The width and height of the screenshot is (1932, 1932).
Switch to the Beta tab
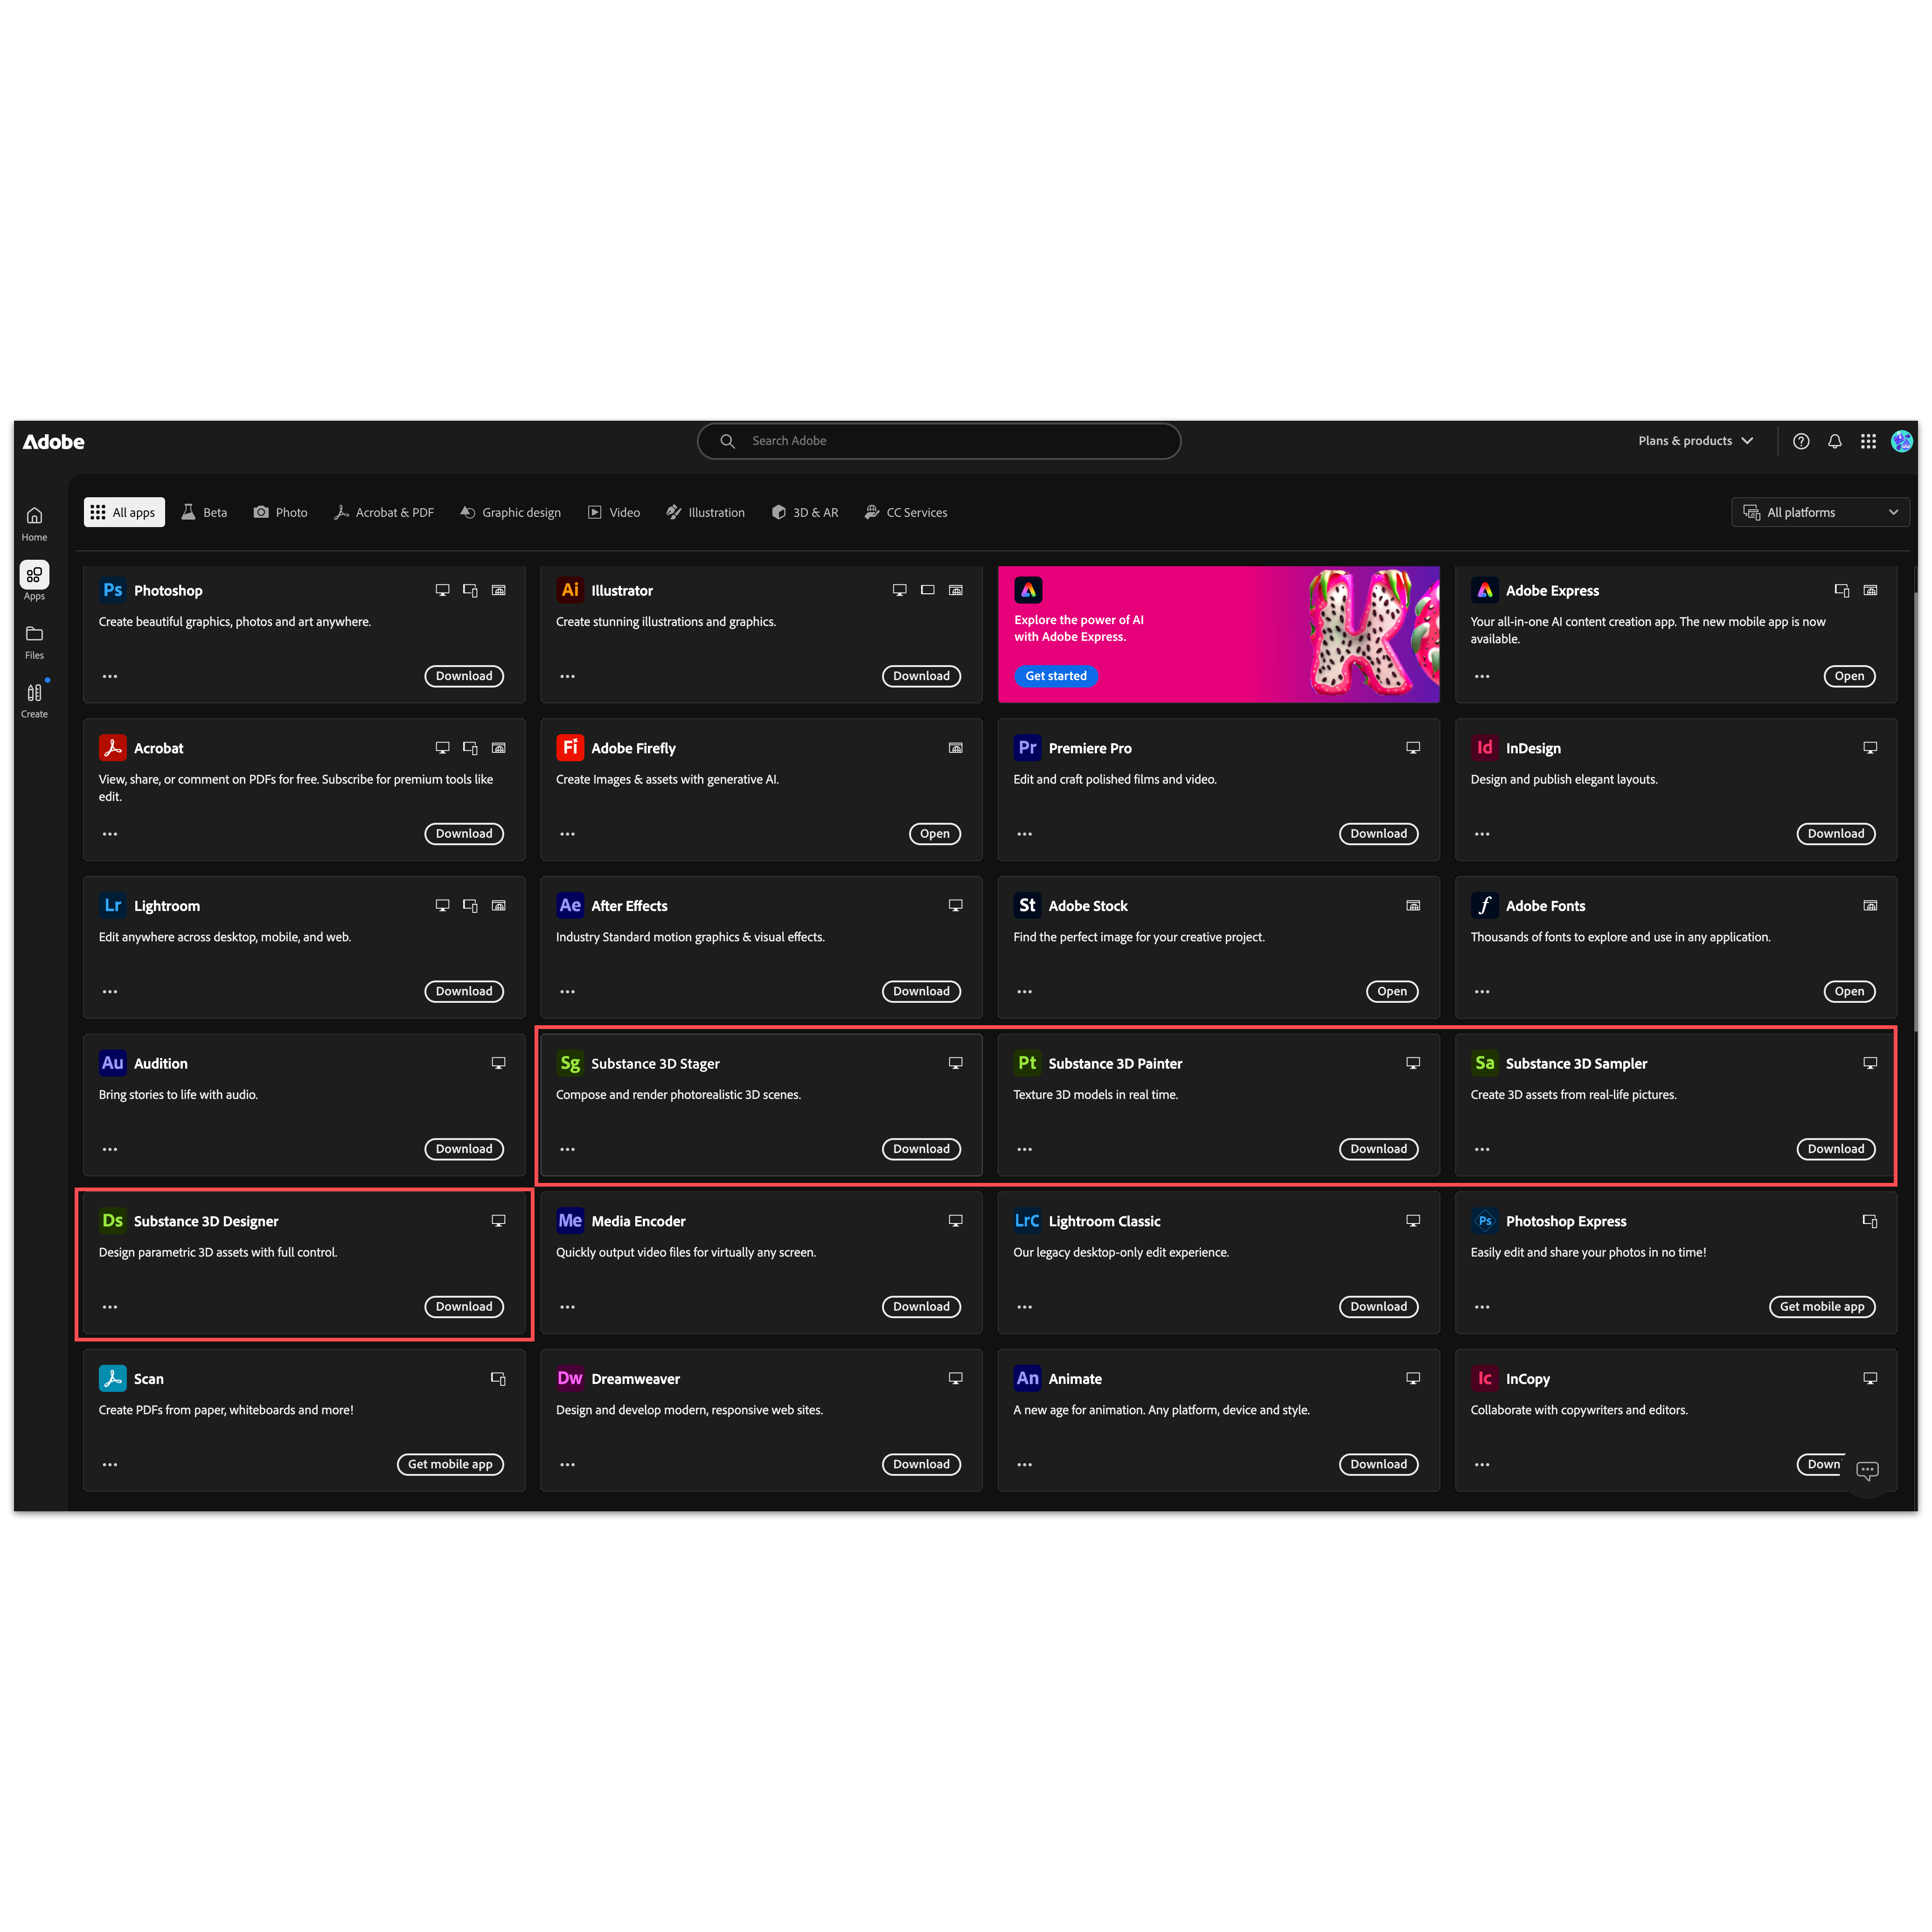click(204, 512)
